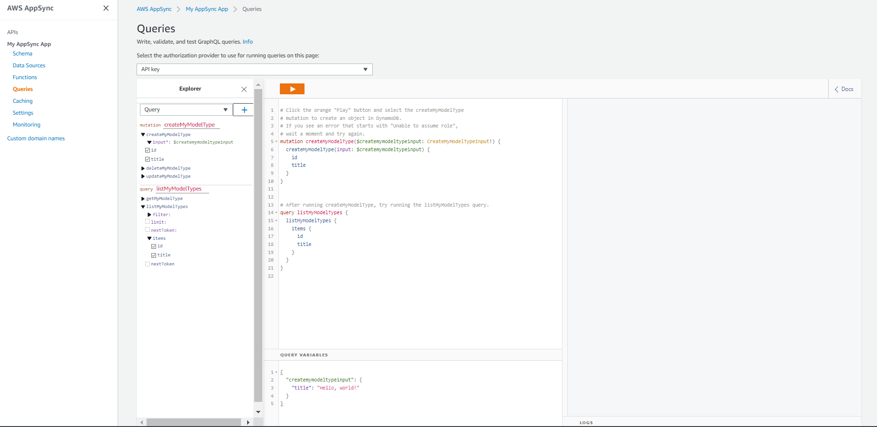This screenshot has width=877, height=427.
Task: Fold query at editor line 14
Action: click(x=277, y=213)
